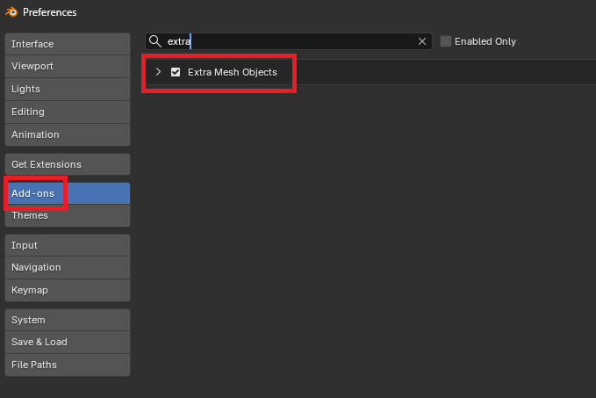Open the Animation settings tab

pos(68,135)
